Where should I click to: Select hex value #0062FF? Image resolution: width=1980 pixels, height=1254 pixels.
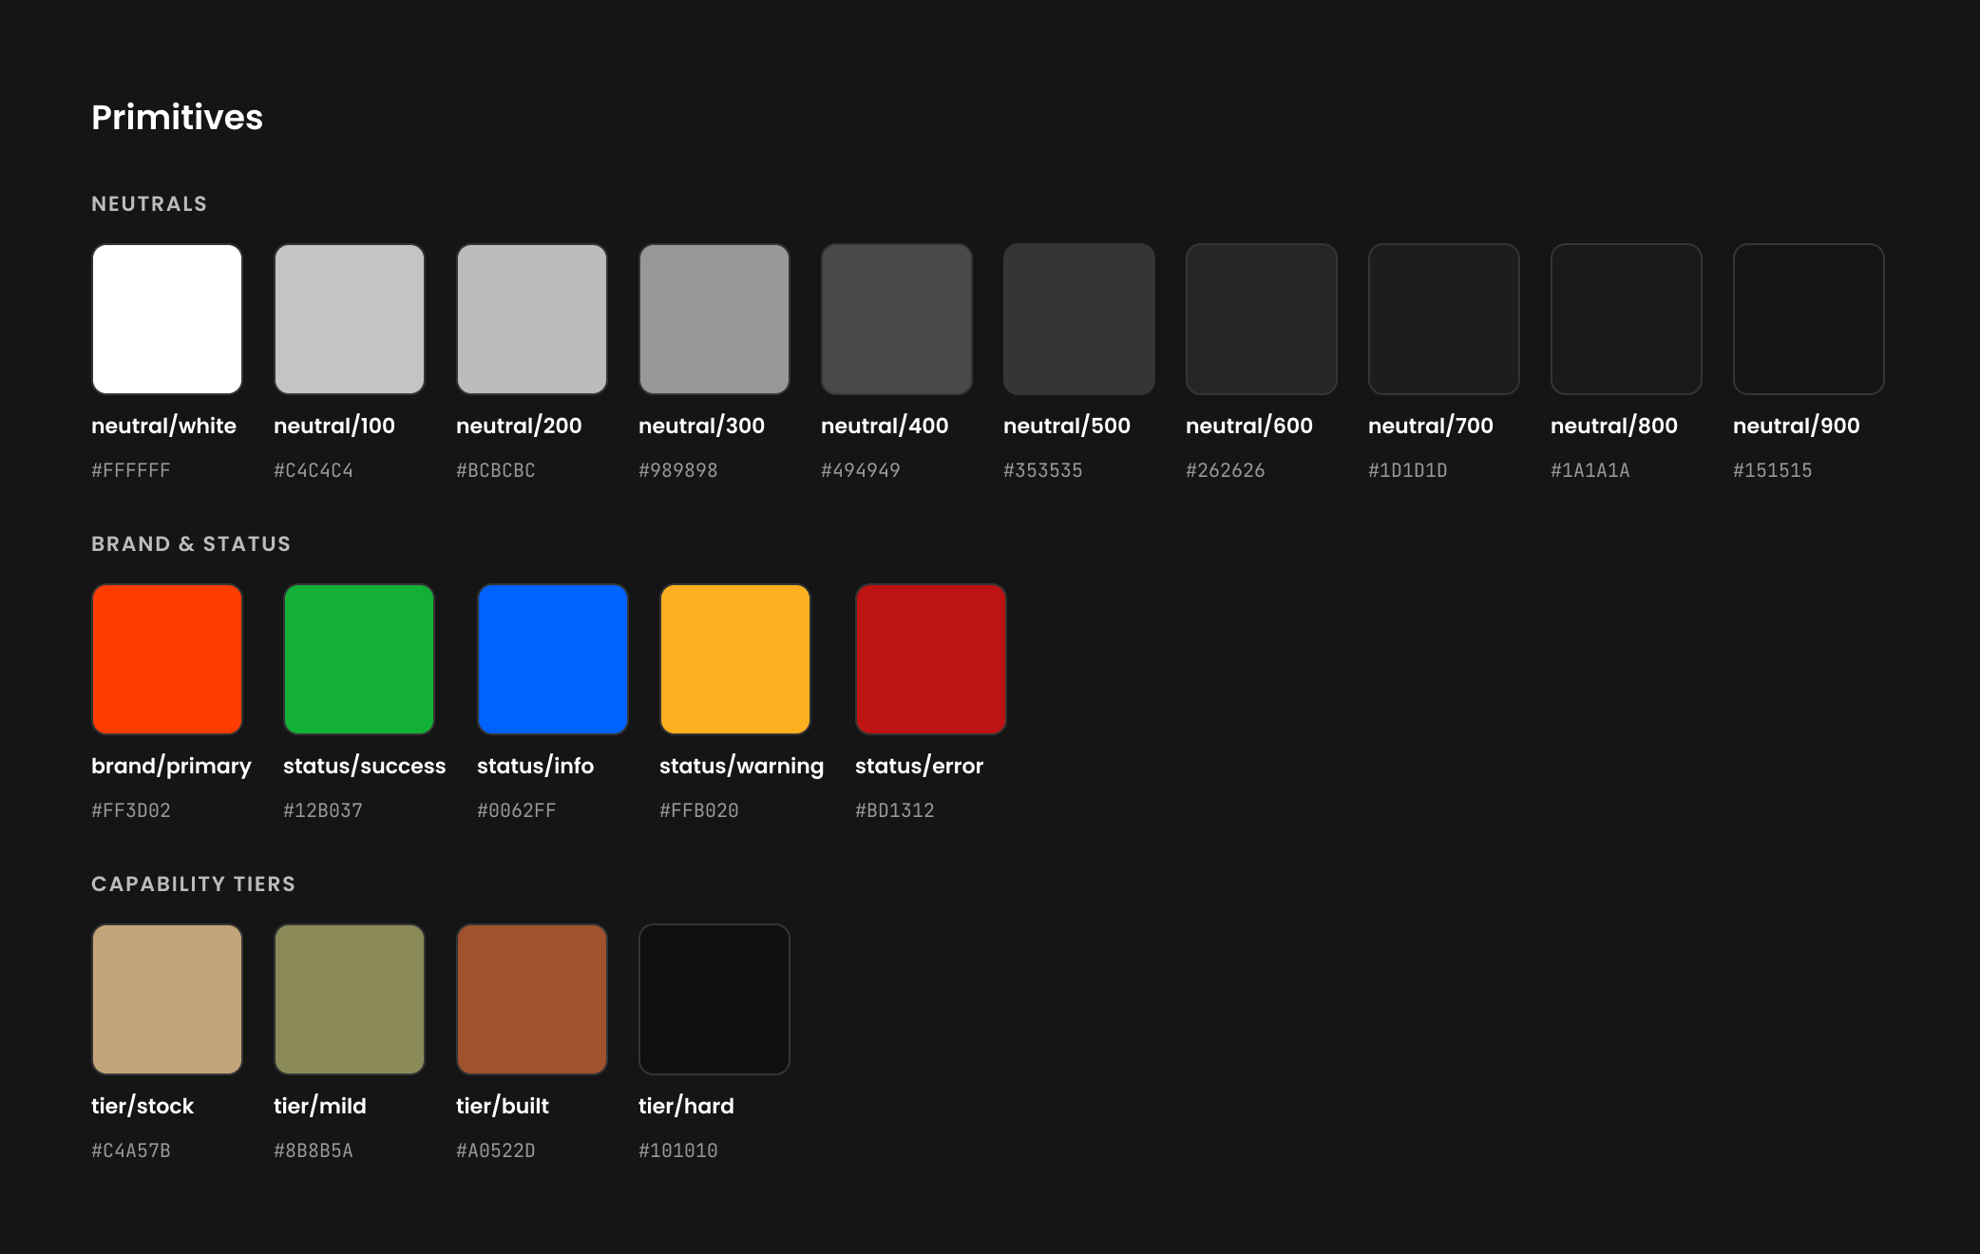coord(517,810)
